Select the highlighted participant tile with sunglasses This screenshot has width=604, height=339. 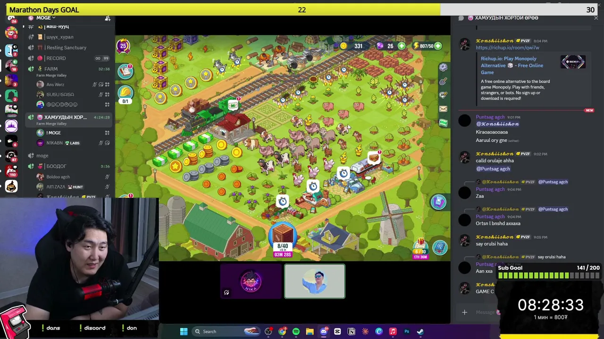(315, 281)
